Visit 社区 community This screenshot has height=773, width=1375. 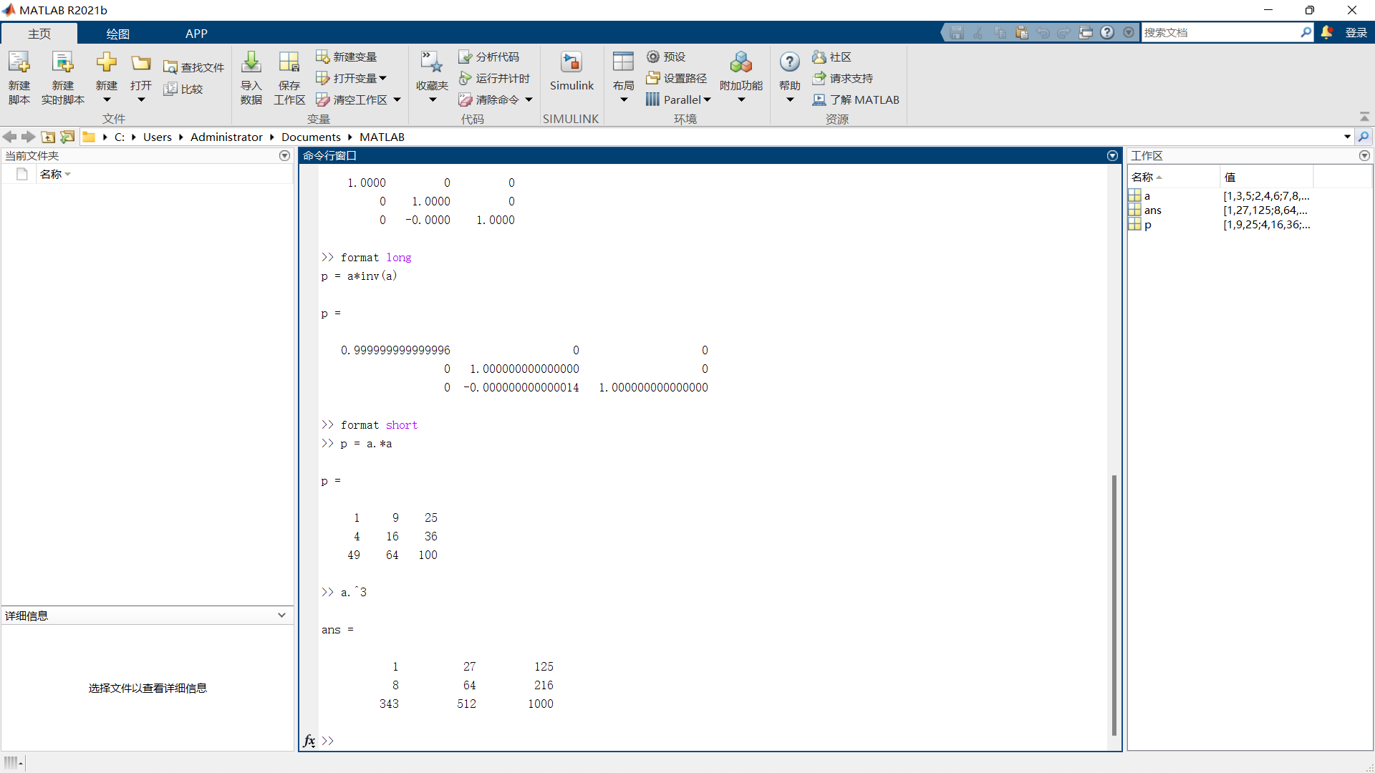[x=831, y=57]
